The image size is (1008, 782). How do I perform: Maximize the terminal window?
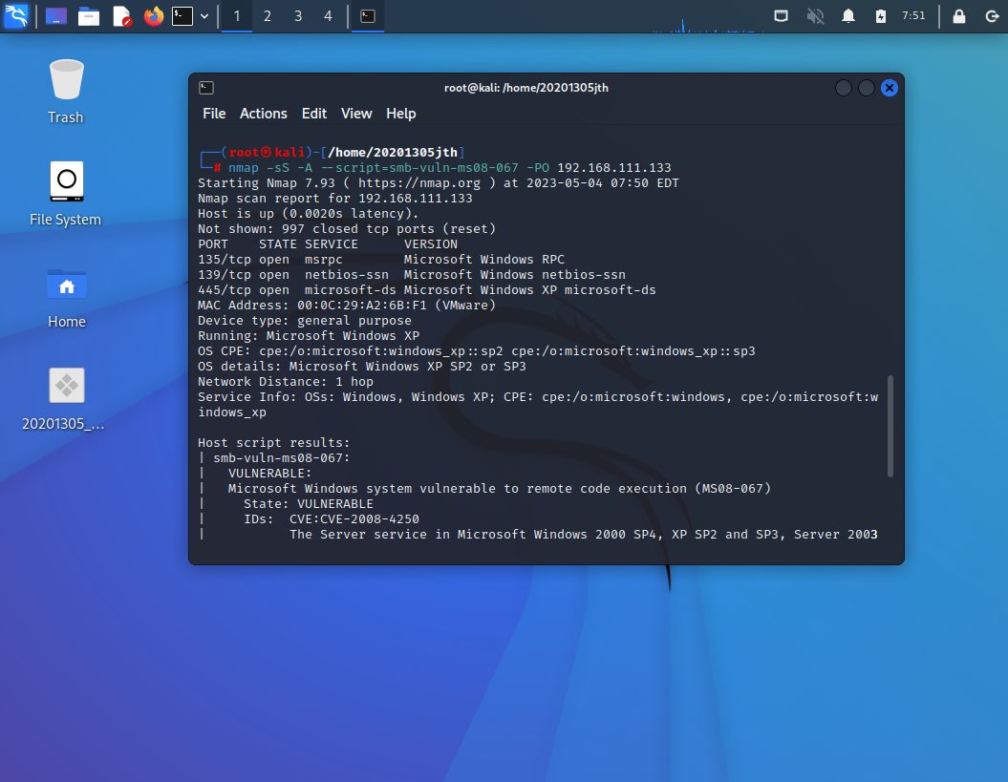[x=867, y=88]
